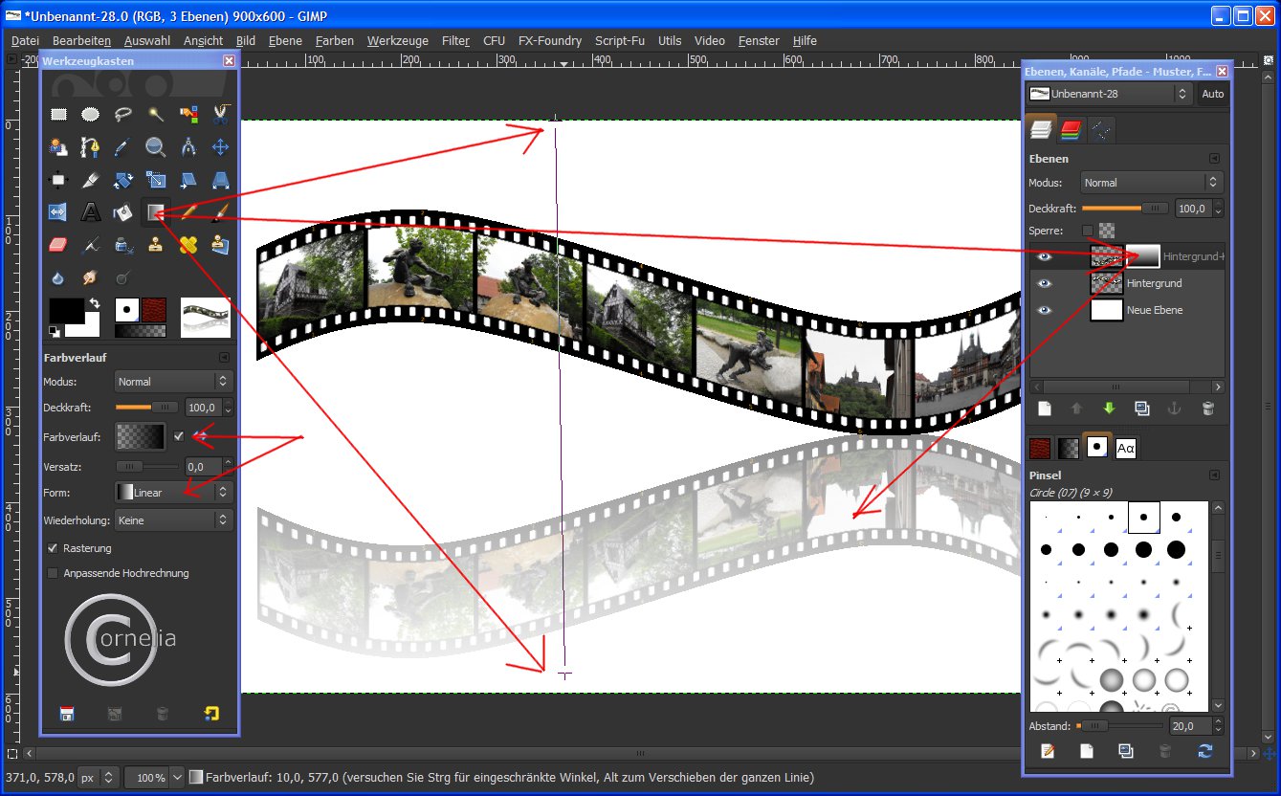Swap foreground and background colors
The height and width of the screenshot is (796, 1281).
[95, 304]
